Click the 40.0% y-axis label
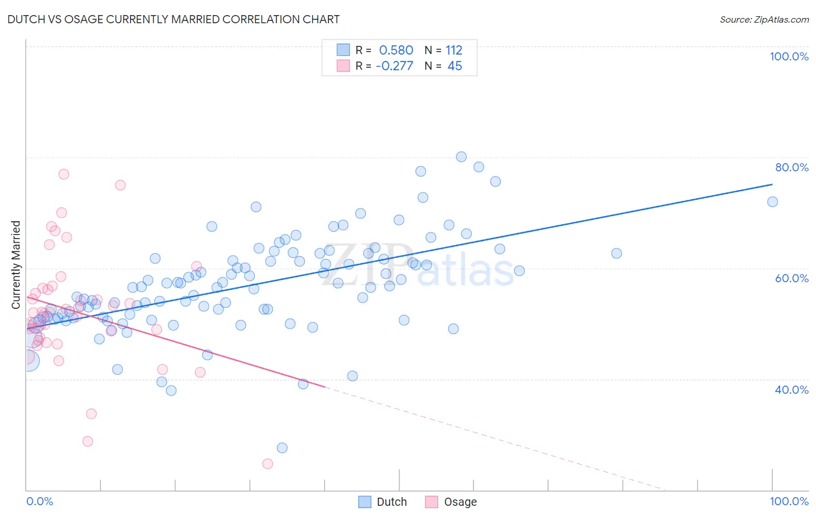 pyautogui.click(x=792, y=390)
